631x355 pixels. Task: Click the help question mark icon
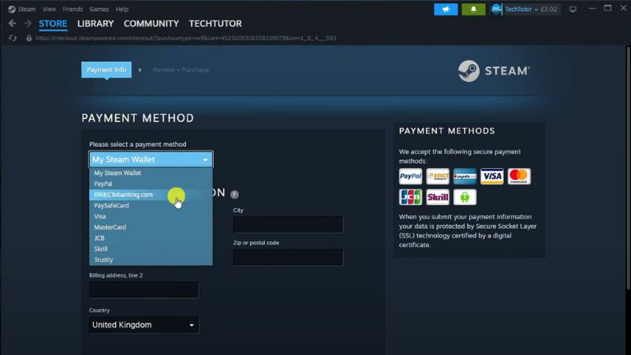(x=234, y=194)
